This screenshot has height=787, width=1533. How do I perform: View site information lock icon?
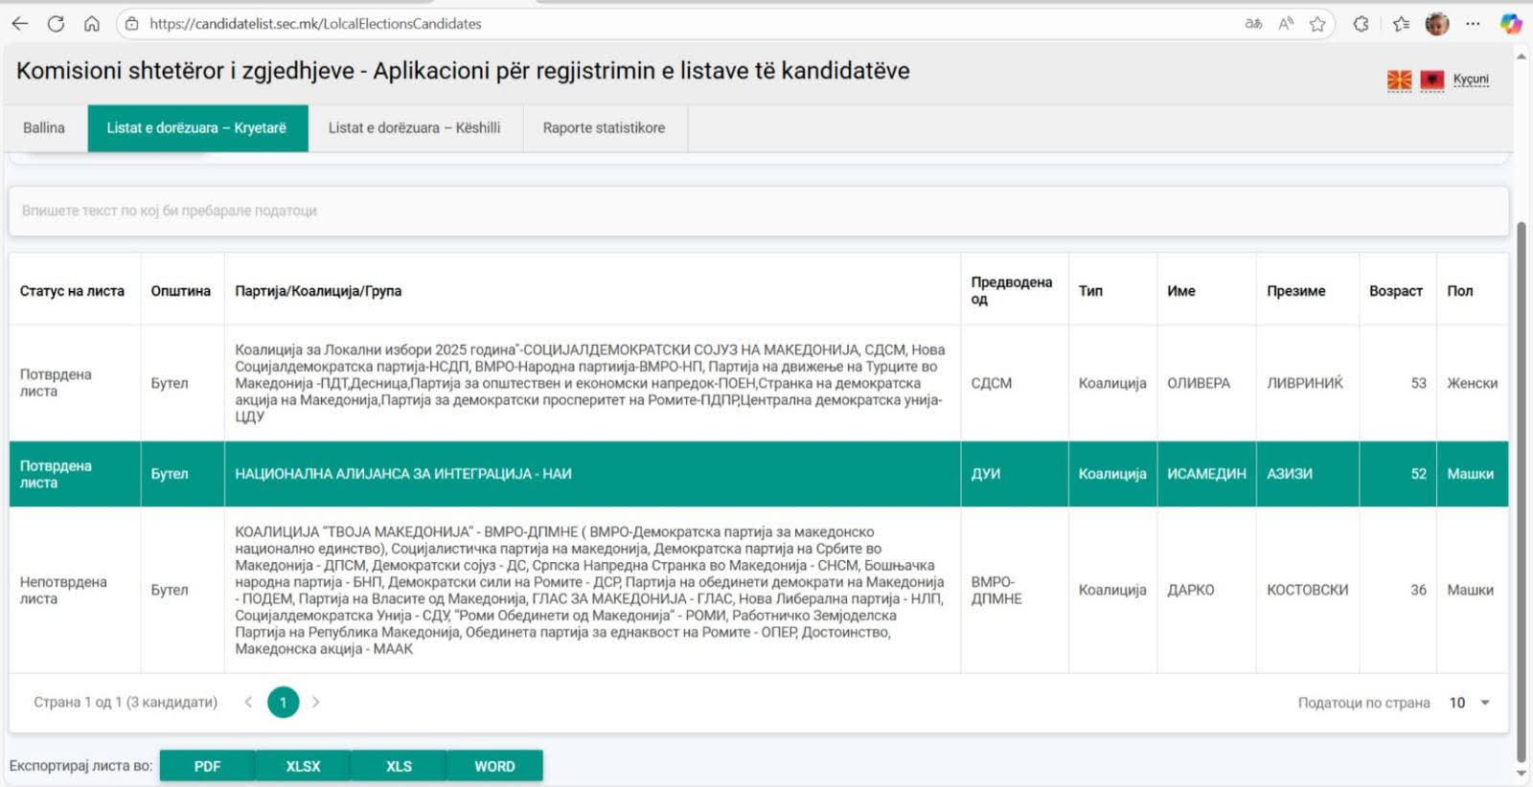click(132, 24)
